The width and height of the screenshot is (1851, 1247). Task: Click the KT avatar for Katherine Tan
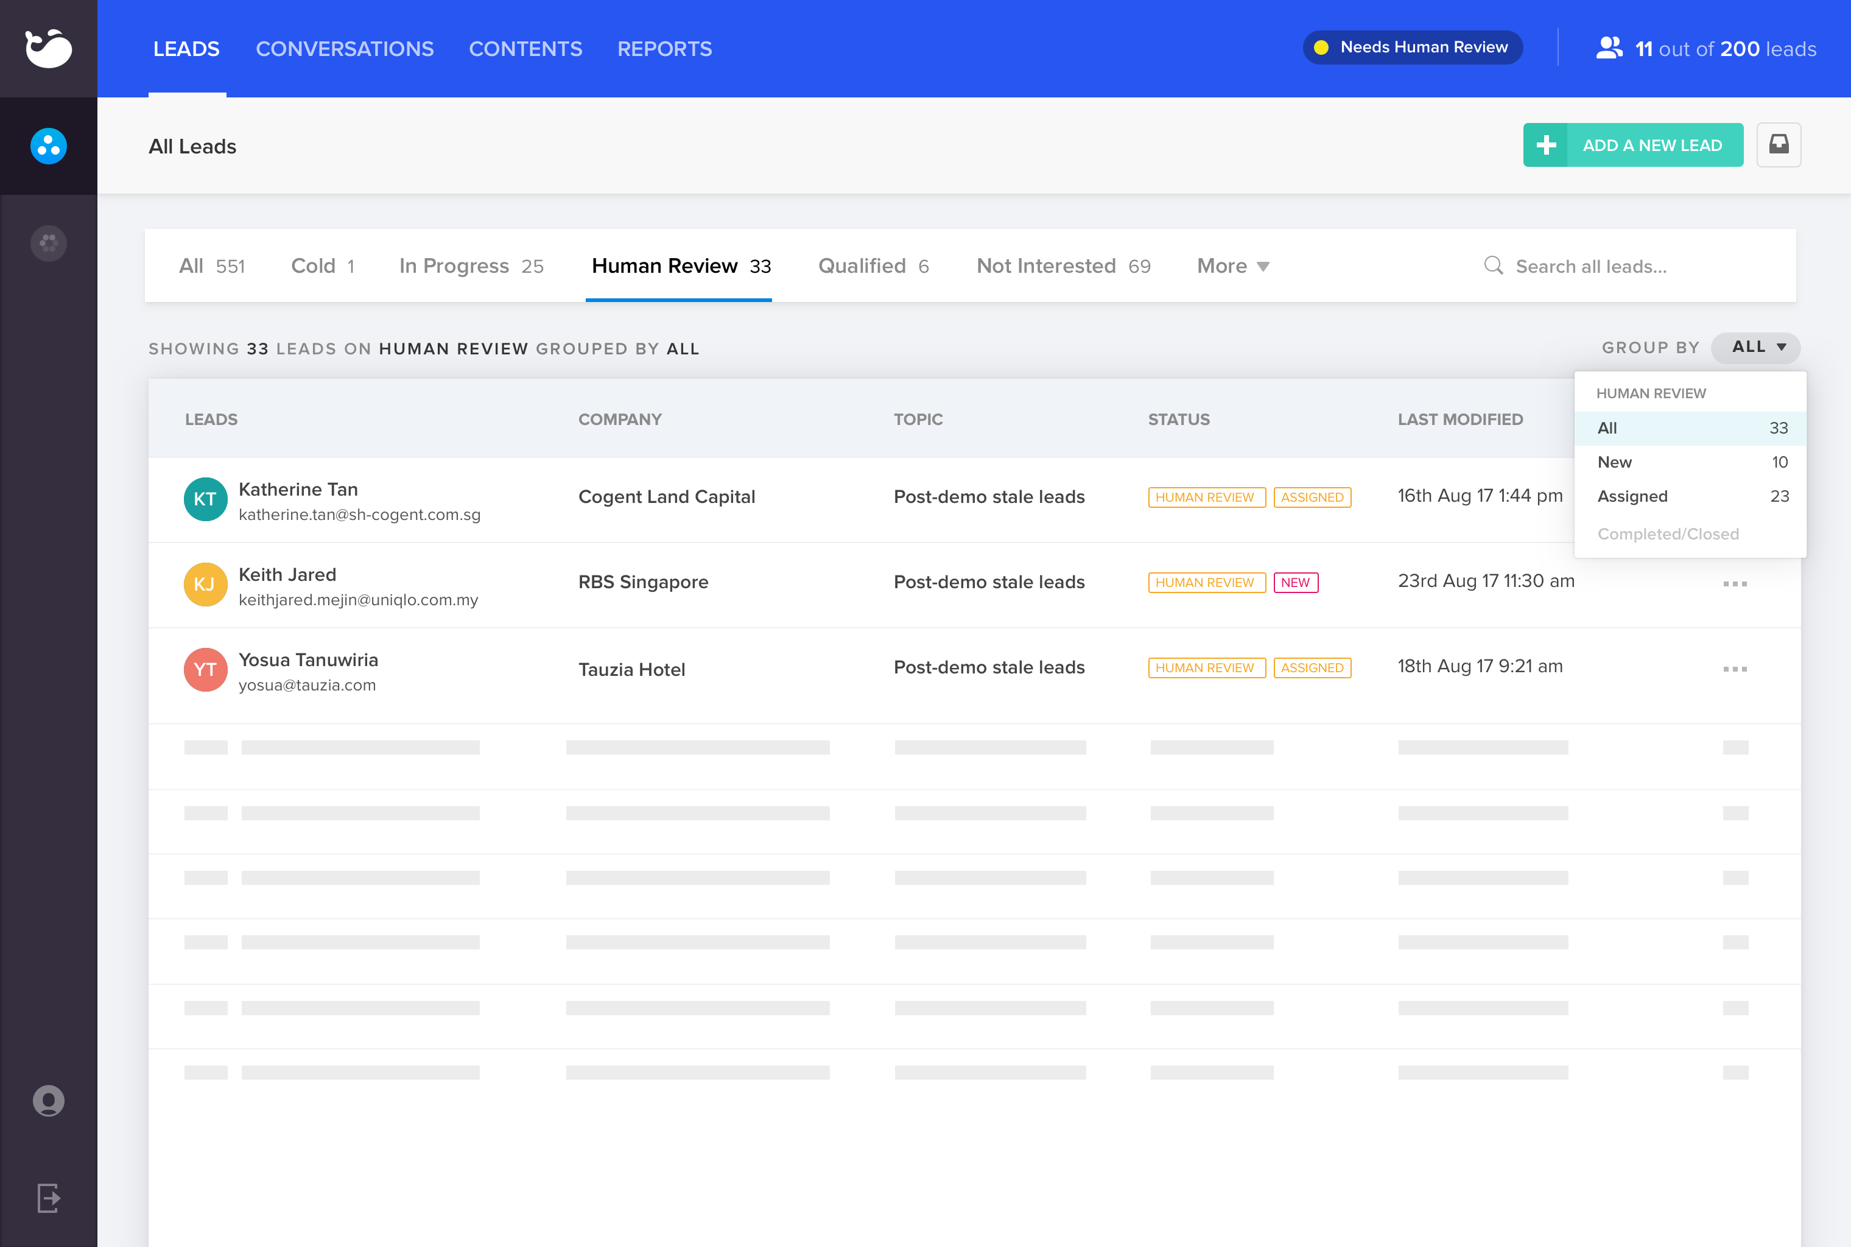tap(205, 499)
